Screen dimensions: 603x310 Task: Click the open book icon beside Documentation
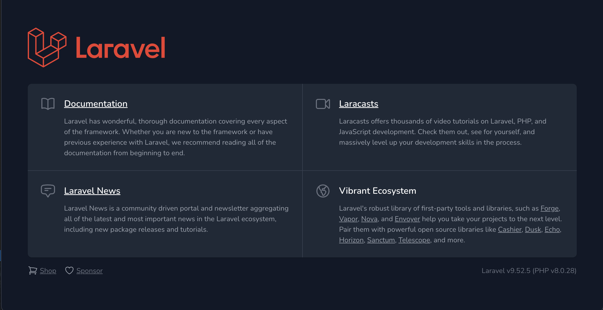click(48, 103)
